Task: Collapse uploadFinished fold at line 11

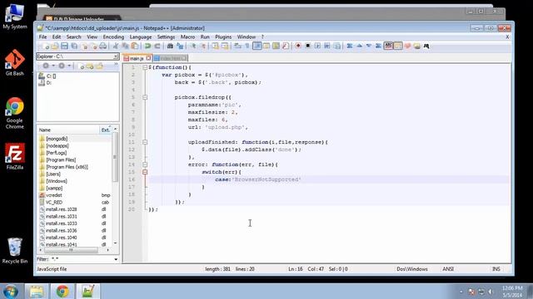Action: pyautogui.click(x=145, y=142)
